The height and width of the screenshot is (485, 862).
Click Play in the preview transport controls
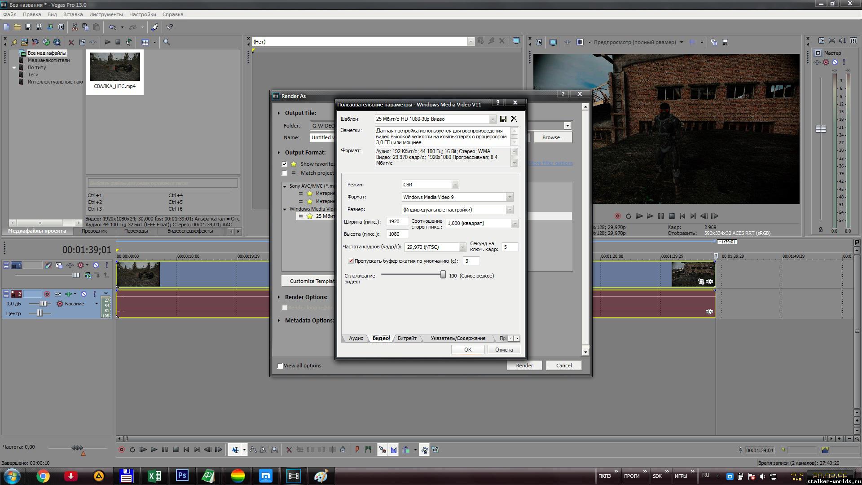[650, 216]
